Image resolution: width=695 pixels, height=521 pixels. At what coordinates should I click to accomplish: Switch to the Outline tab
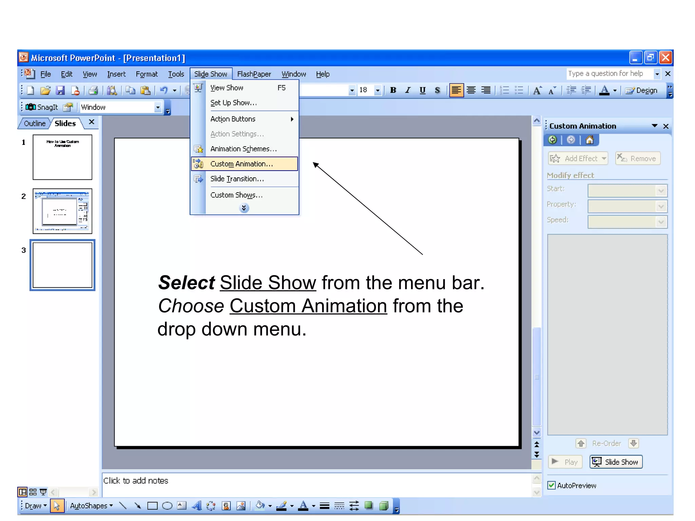pos(35,123)
